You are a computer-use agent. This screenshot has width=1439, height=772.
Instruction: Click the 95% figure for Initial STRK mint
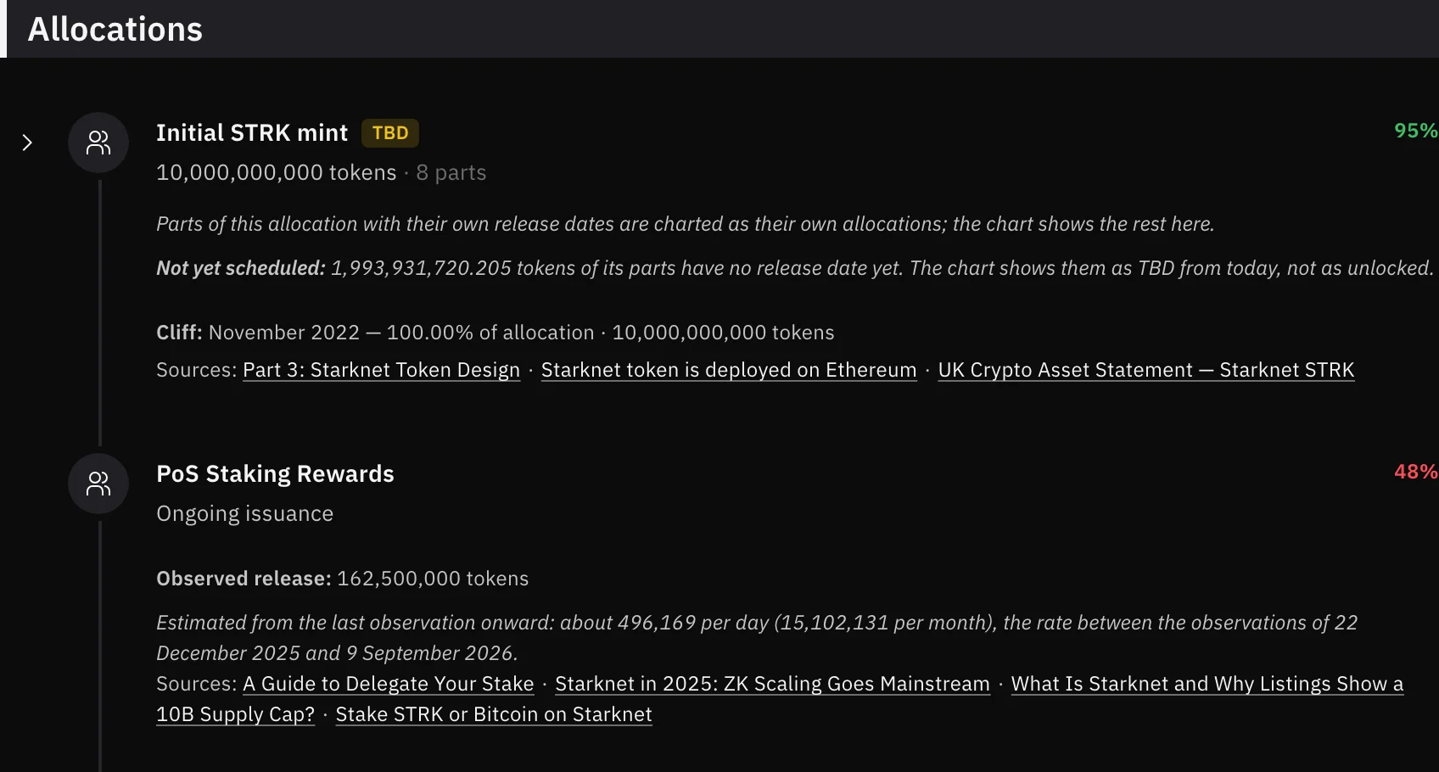tap(1416, 131)
